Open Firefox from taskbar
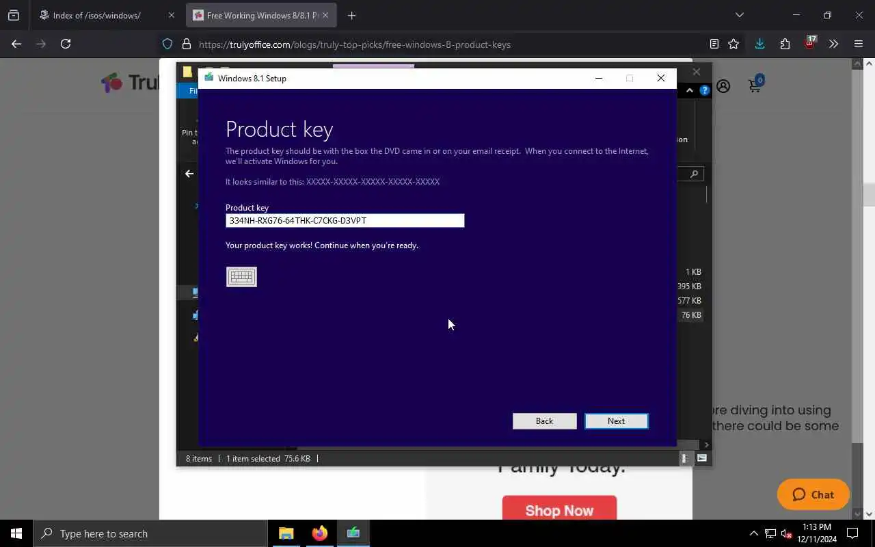The width and height of the screenshot is (875, 547). click(x=320, y=533)
